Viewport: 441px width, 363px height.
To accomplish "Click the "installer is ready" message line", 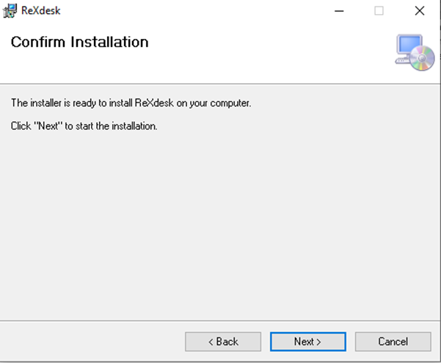I will click(131, 103).
